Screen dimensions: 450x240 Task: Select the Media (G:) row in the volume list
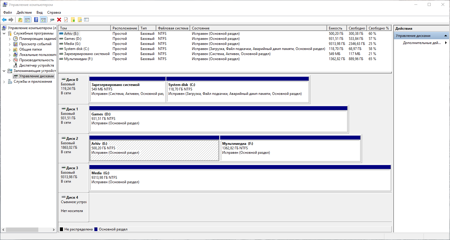[x=225, y=44]
